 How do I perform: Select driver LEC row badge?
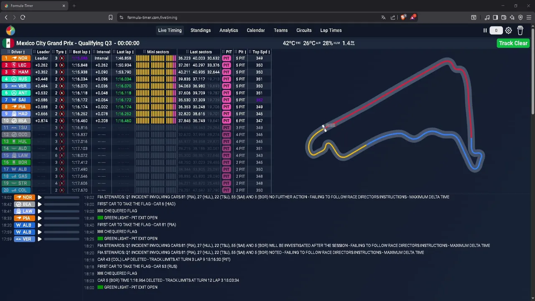16,65
